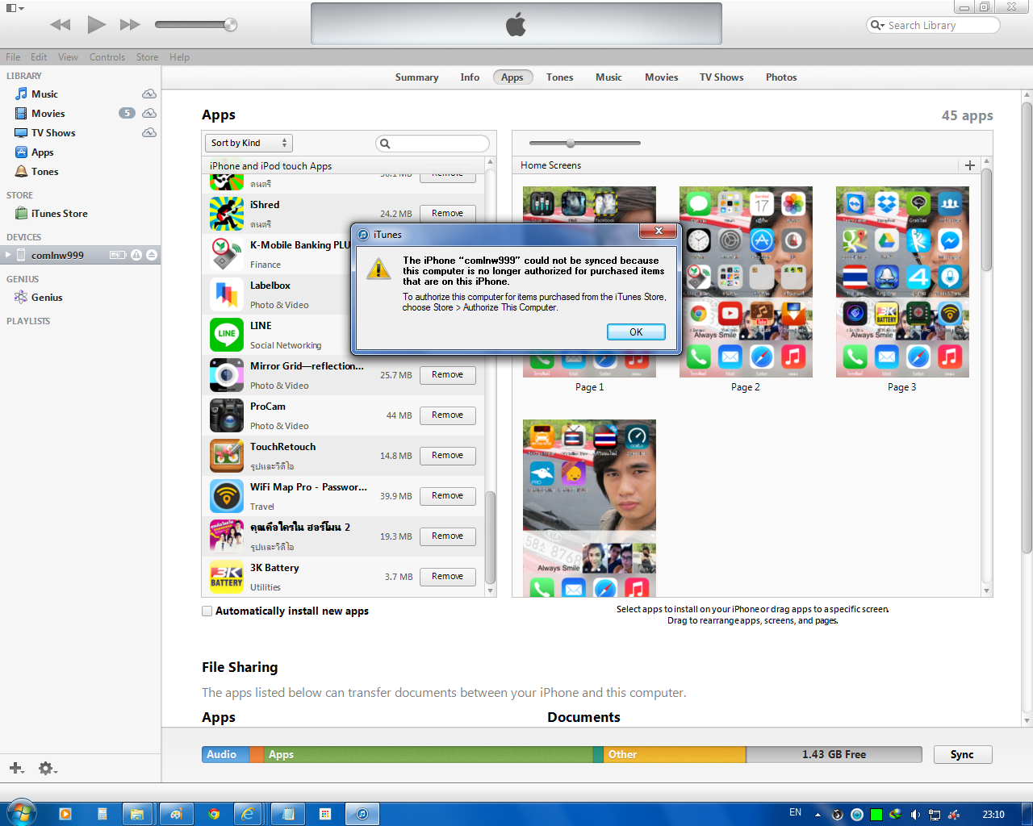This screenshot has height=826, width=1033.
Task: Expand the comlnw999 device disclosure triangle
Action: click(x=8, y=255)
